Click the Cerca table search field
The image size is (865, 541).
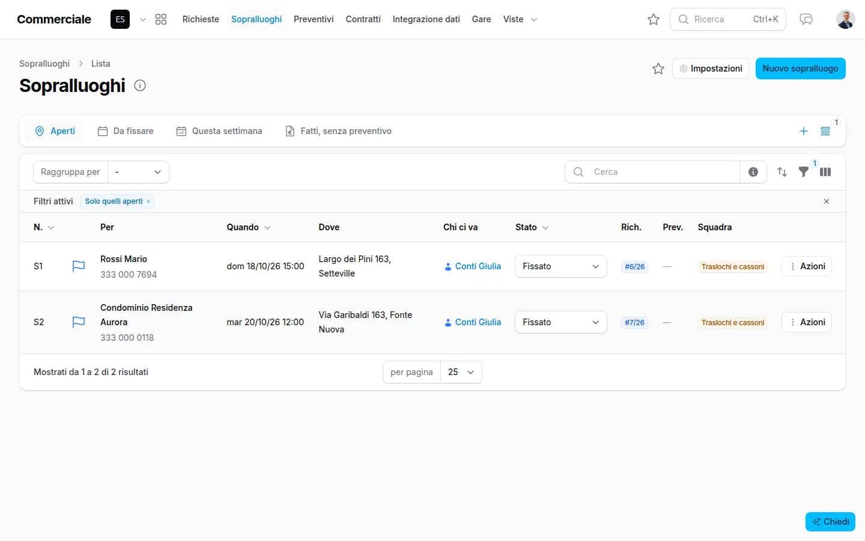click(x=652, y=172)
